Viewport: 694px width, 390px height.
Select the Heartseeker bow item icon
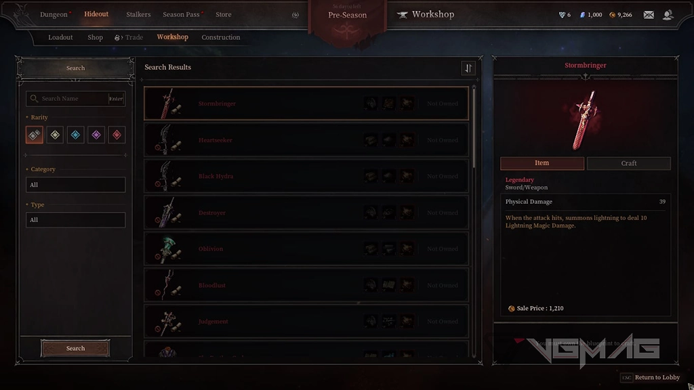click(168, 139)
